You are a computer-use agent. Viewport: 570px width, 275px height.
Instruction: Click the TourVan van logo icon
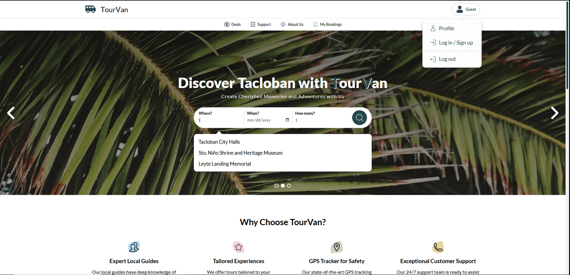click(x=90, y=9)
